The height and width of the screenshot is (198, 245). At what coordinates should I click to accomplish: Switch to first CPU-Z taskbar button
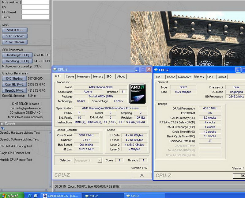103,196
